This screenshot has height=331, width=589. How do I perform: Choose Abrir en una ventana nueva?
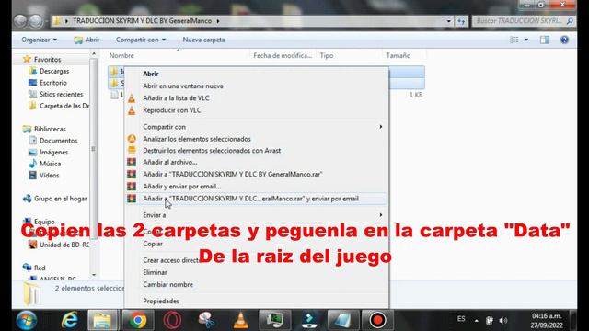point(183,86)
